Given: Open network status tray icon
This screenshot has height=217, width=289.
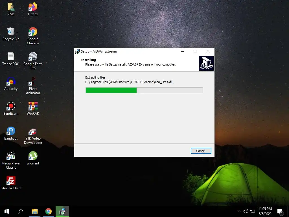Looking at the screenshot, I should click(x=253, y=211).
